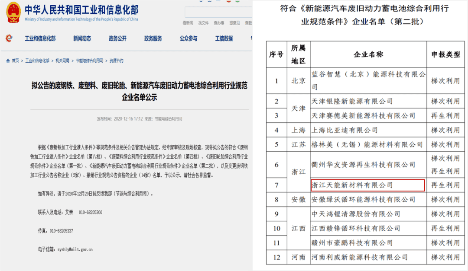Go to 首页 via the breadcrumb link
The image size is (468, 271).
tap(14, 61)
